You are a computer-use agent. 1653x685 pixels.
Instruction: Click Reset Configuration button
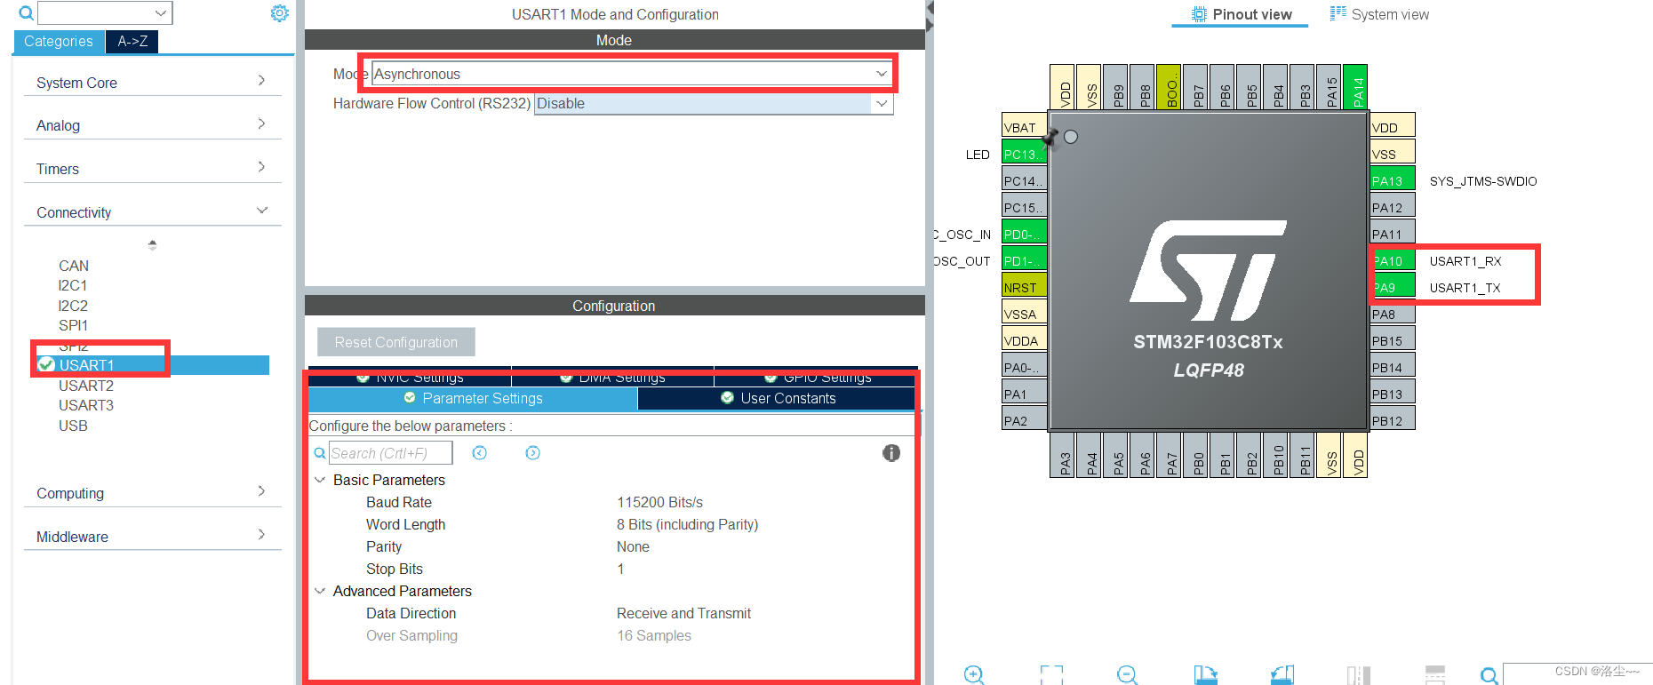[x=396, y=342]
